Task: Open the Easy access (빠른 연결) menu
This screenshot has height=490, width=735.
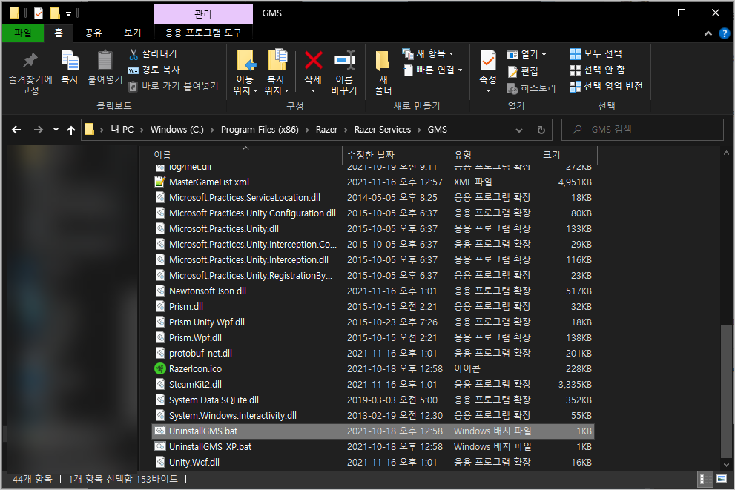Action: pyautogui.click(x=432, y=70)
